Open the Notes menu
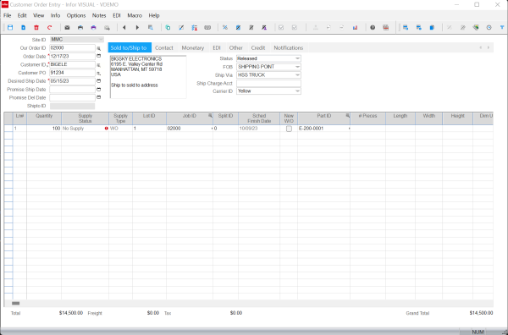The width and height of the screenshot is (508, 335). (99, 15)
